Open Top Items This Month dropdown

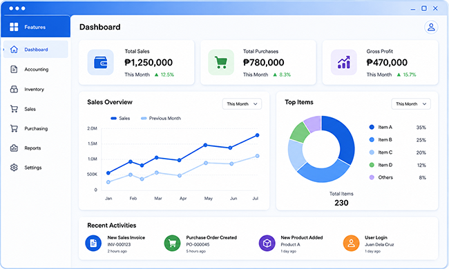pyautogui.click(x=411, y=103)
